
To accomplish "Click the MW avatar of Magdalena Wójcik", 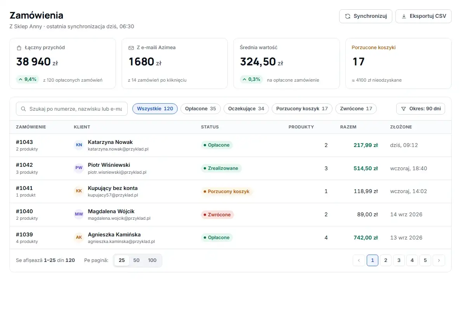I will click(x=79, y=214).
